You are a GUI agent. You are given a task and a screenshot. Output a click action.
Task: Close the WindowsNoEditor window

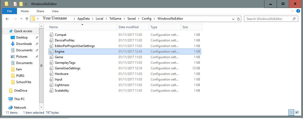coord(295,4)
